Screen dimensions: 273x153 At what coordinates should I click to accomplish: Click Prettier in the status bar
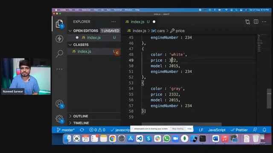point(239,130)
